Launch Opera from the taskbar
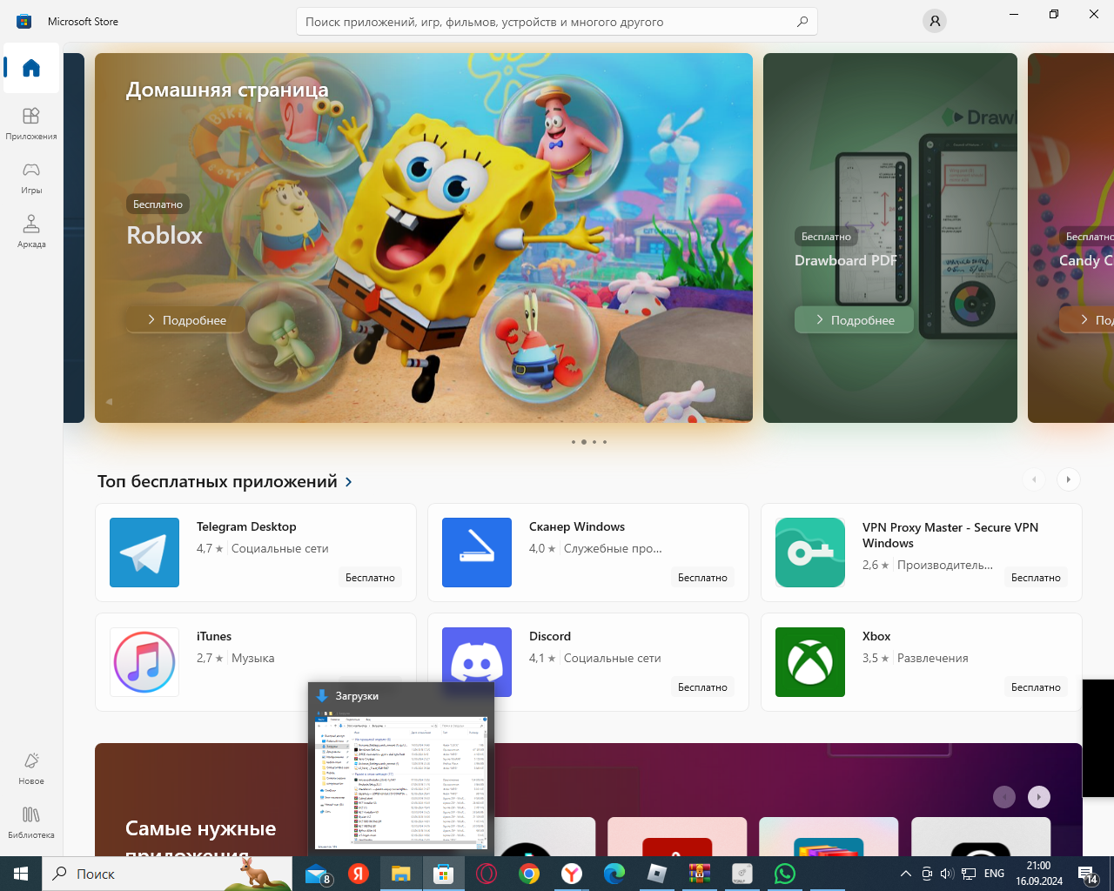1114x891 pixels. (487, 874)
